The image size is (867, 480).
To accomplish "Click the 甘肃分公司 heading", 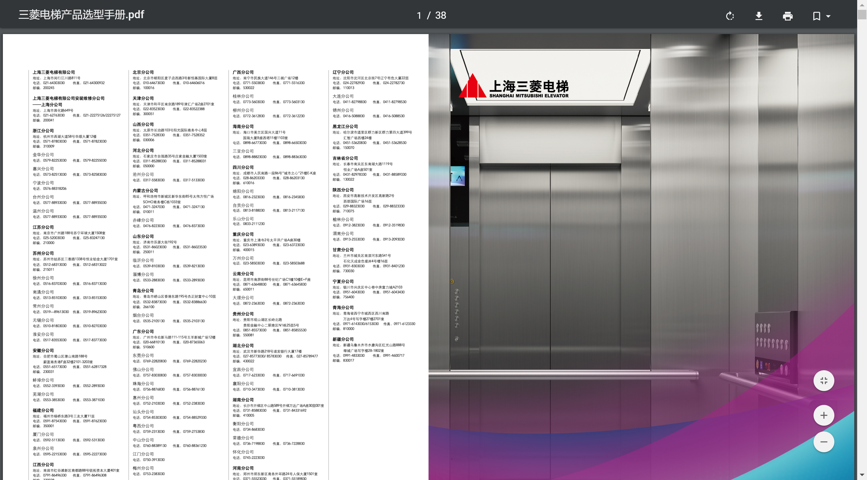I will [343, 250].
